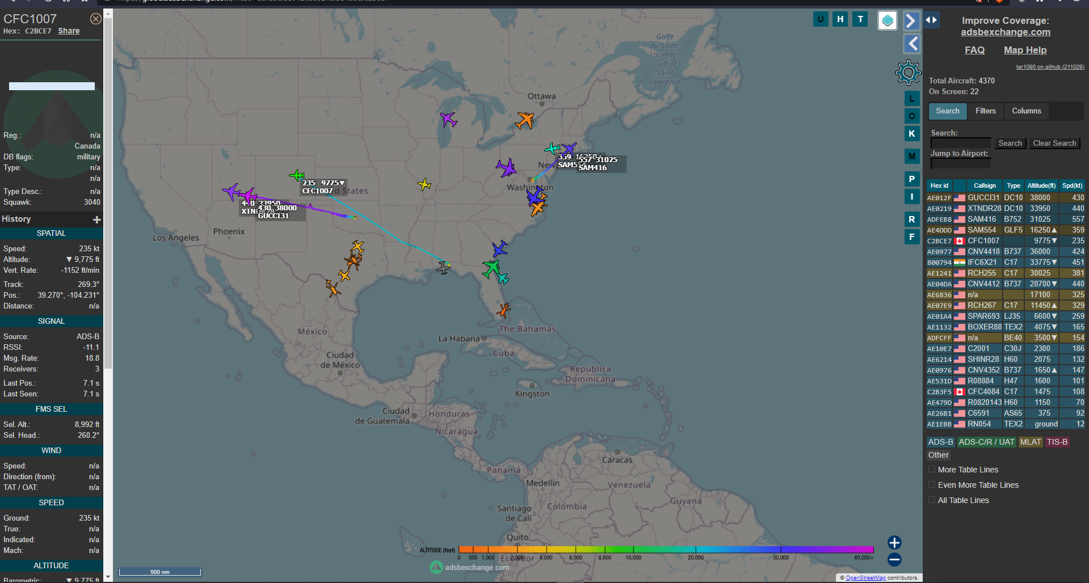The image size is (1089, 583).
Task: Enable All Table Lines checkbox
Action: [x=932, y=500]
